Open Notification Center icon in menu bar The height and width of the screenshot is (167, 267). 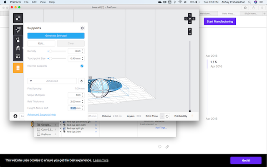[x=261, y=2]
